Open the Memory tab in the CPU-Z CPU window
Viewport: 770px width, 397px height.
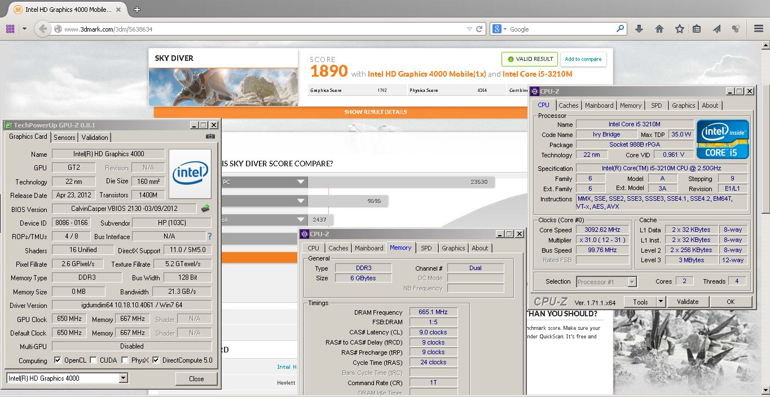(x=631, y=105)
